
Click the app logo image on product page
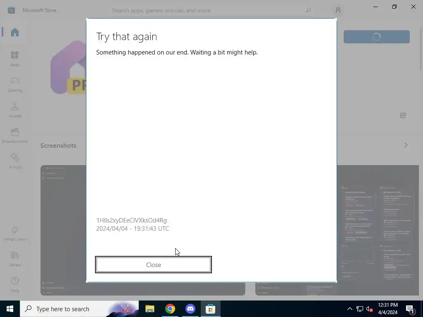(x=68, y=67)
